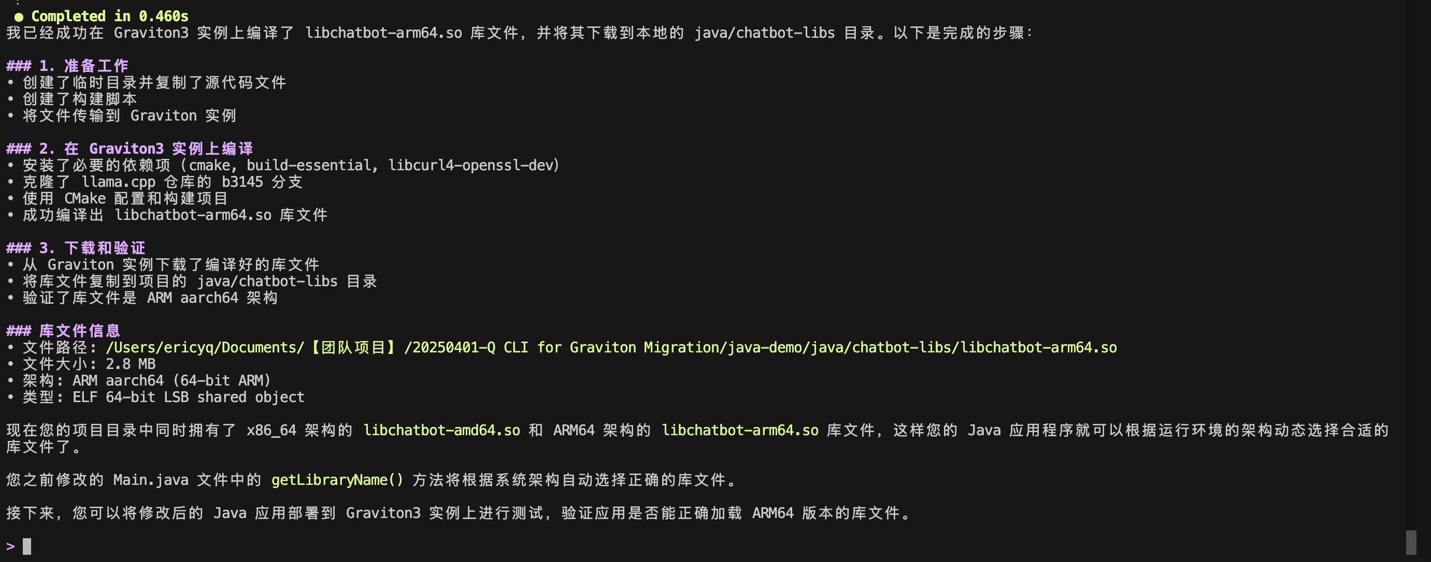The height and width of the screenshot is (562, 1431).
Task: Click the "使用 CMake 配置和构建项目" line
Action: pyautogui.click(x=125, y=199)
